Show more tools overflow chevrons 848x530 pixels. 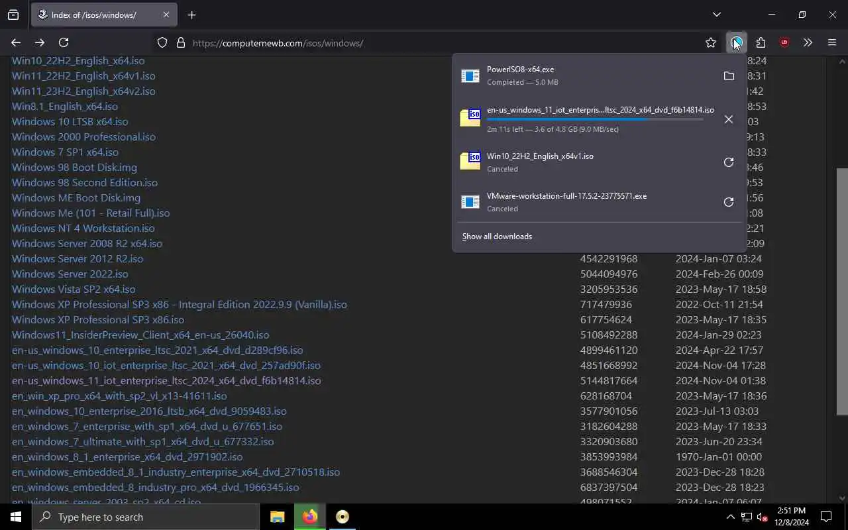(x=808, y=42)
